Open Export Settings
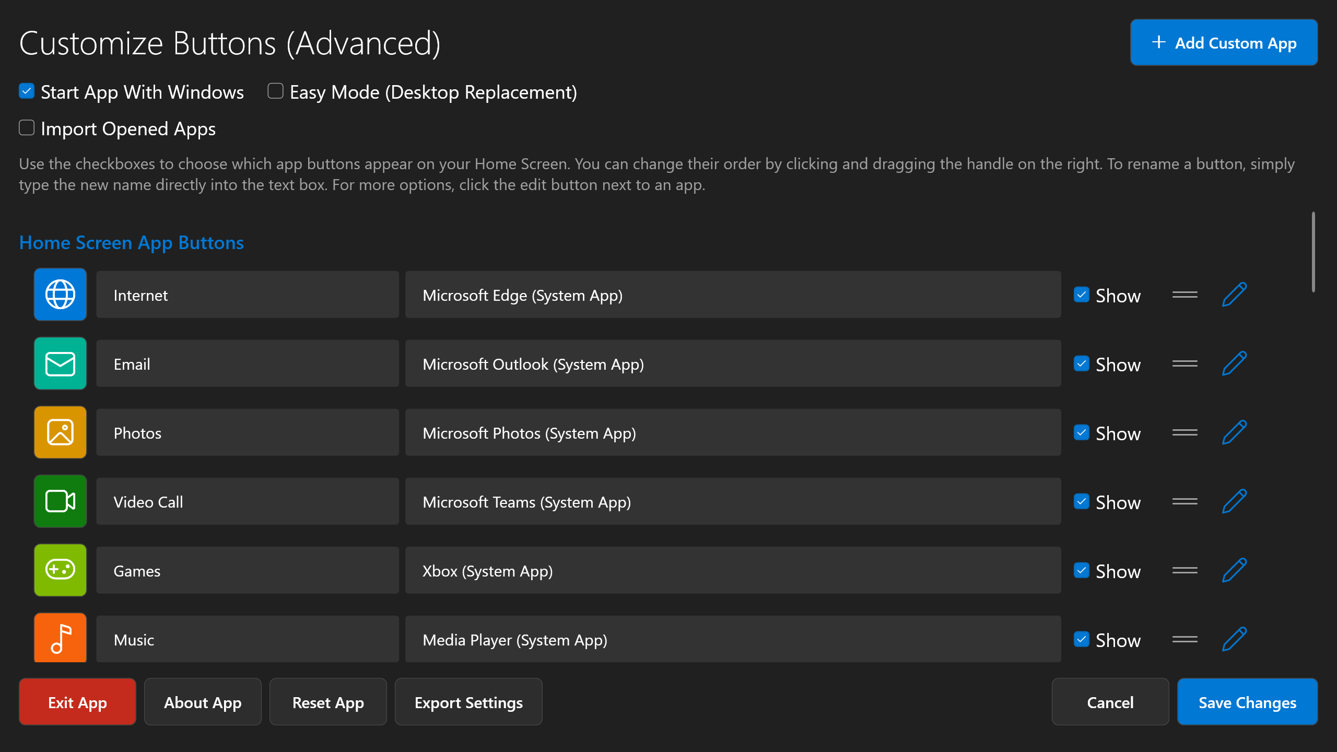1337x752 pixels. coord(468,702)
